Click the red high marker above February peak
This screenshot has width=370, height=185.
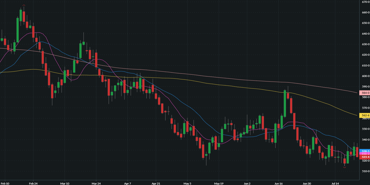24,6
